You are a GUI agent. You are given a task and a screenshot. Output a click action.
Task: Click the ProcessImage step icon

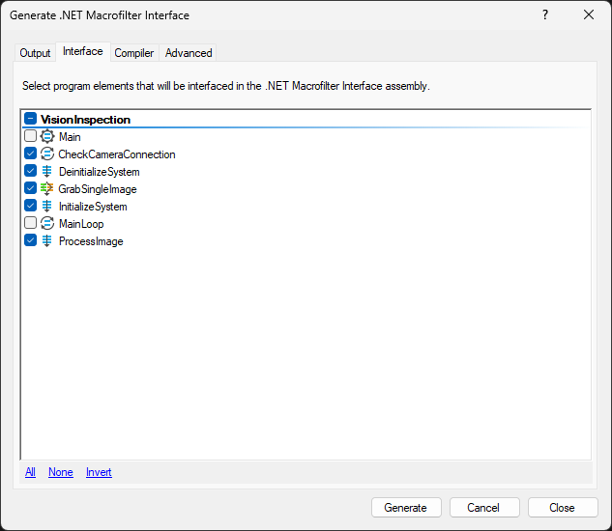pyautogui.click(x=46, y=241)
